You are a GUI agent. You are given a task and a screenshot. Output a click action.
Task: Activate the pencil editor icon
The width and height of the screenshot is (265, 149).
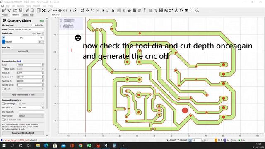27,10
